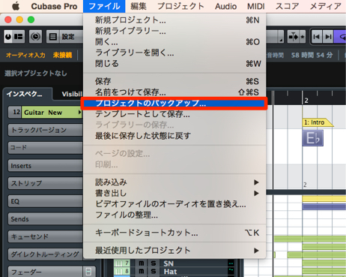Click the 58 時間 54 分 record time
Viewport: 346px width, 277px height.
pyautogui.click(x=312, y=55)
